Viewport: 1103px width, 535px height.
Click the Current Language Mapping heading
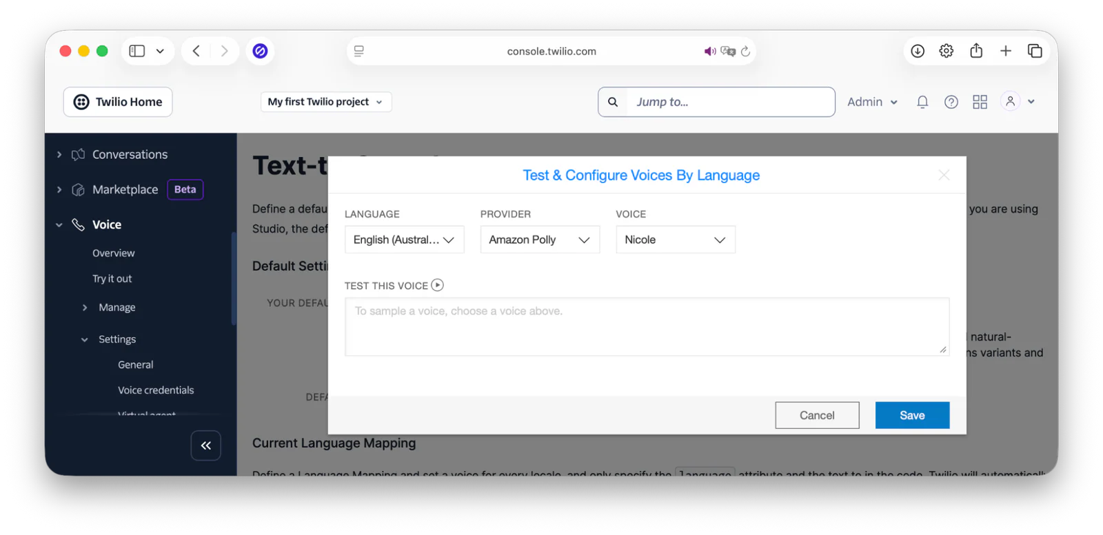334,443
